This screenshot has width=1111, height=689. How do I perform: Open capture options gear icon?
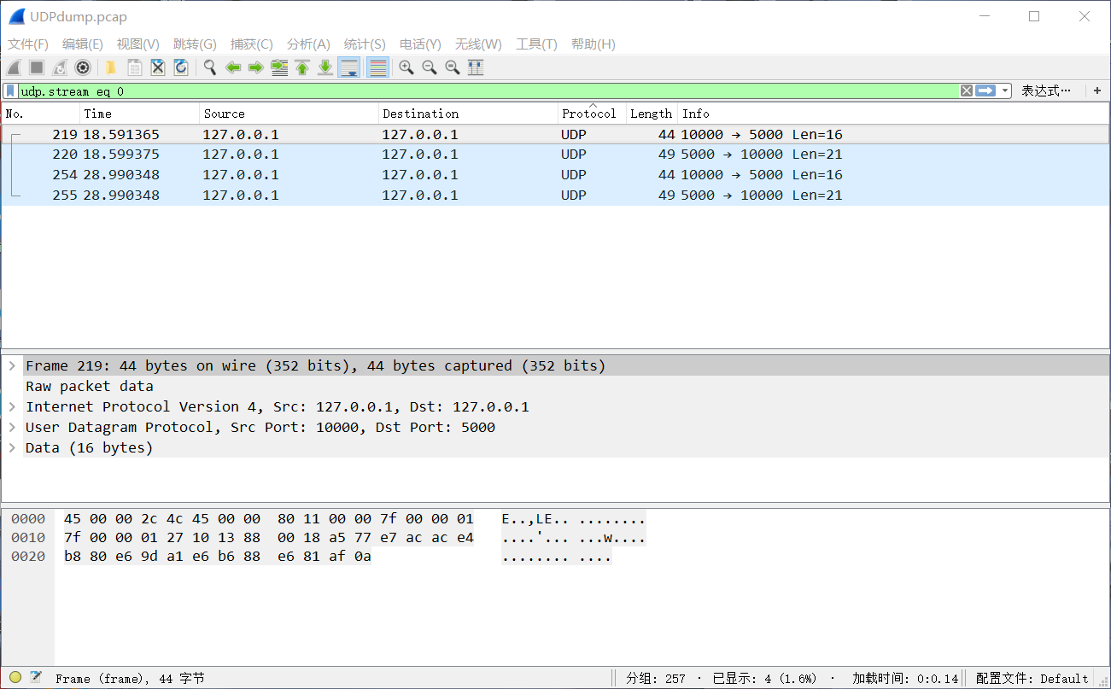click(x=83, y=67)
